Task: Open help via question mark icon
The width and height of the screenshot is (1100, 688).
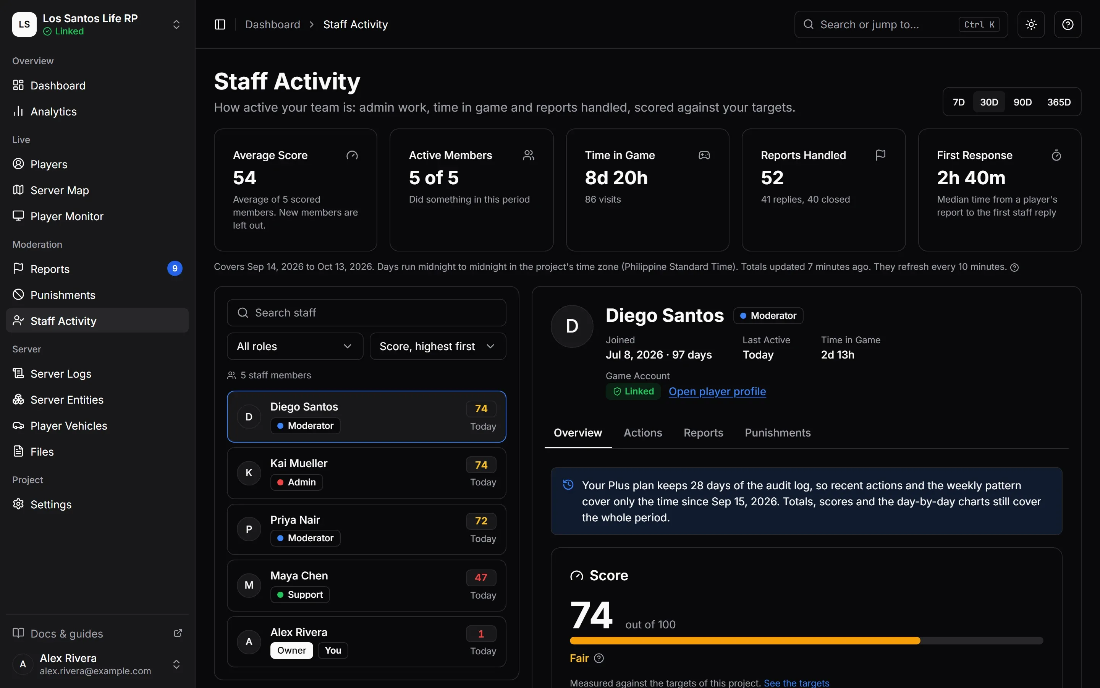Action: [1068, 24]
